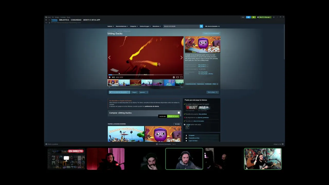
Task: Open the green notifications bell icon
Action: click(x=253, y=17)
